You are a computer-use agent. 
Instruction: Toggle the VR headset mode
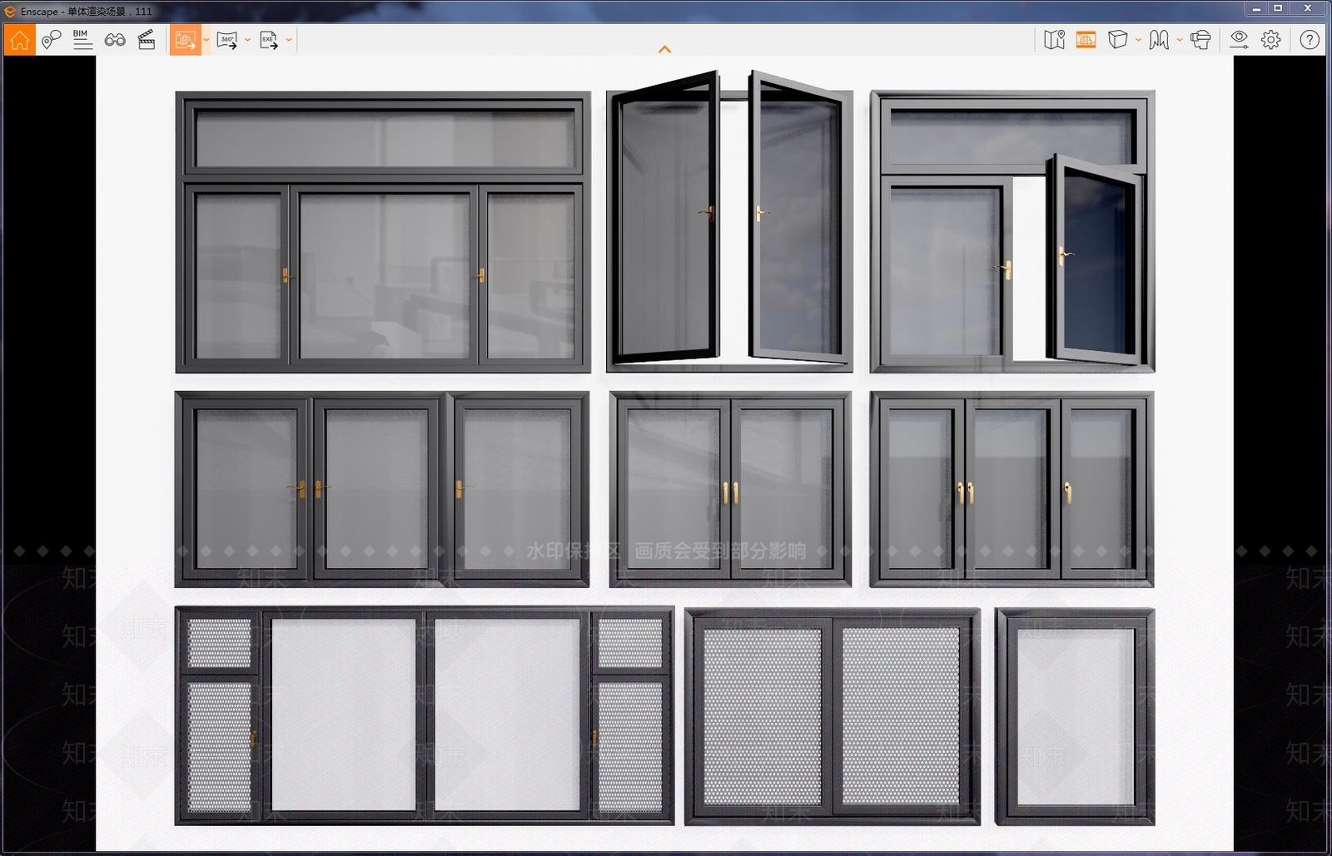[1200, 40]
